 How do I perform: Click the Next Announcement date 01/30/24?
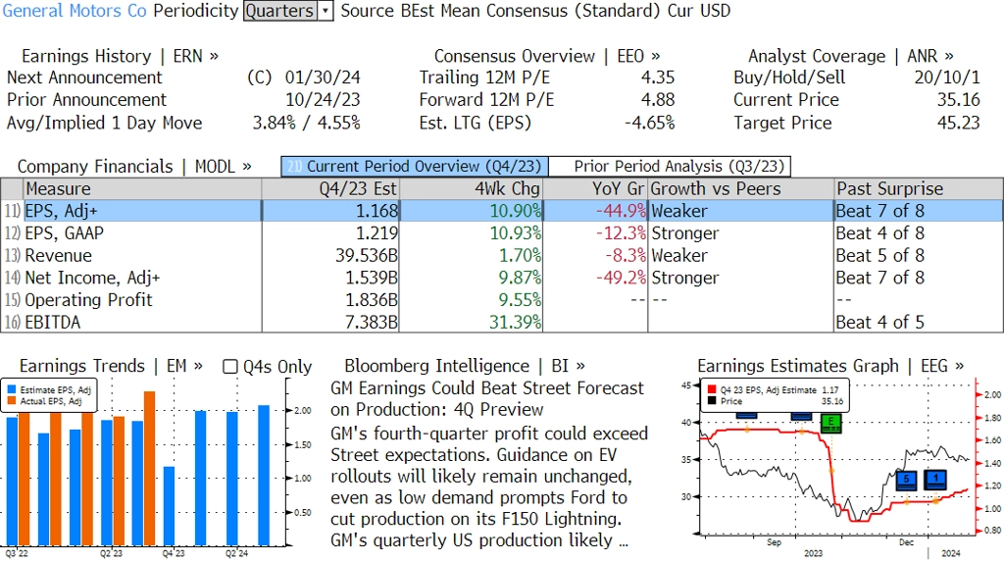tap(322, 77)
